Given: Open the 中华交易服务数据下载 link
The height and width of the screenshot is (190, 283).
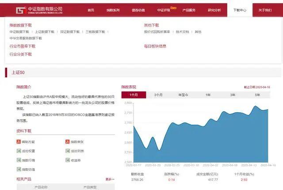Looking at the screenshot, I should click(26, 38).
